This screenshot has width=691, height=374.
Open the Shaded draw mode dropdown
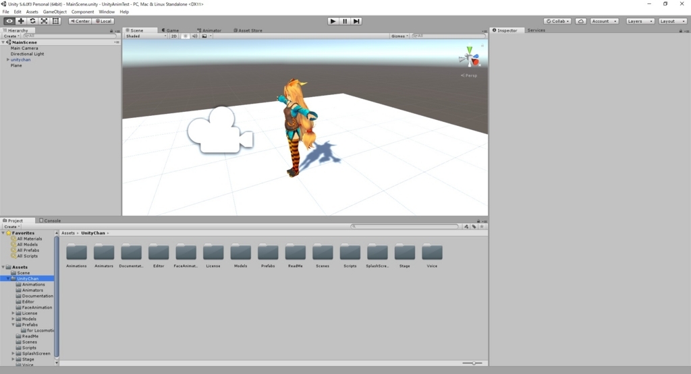146,36
